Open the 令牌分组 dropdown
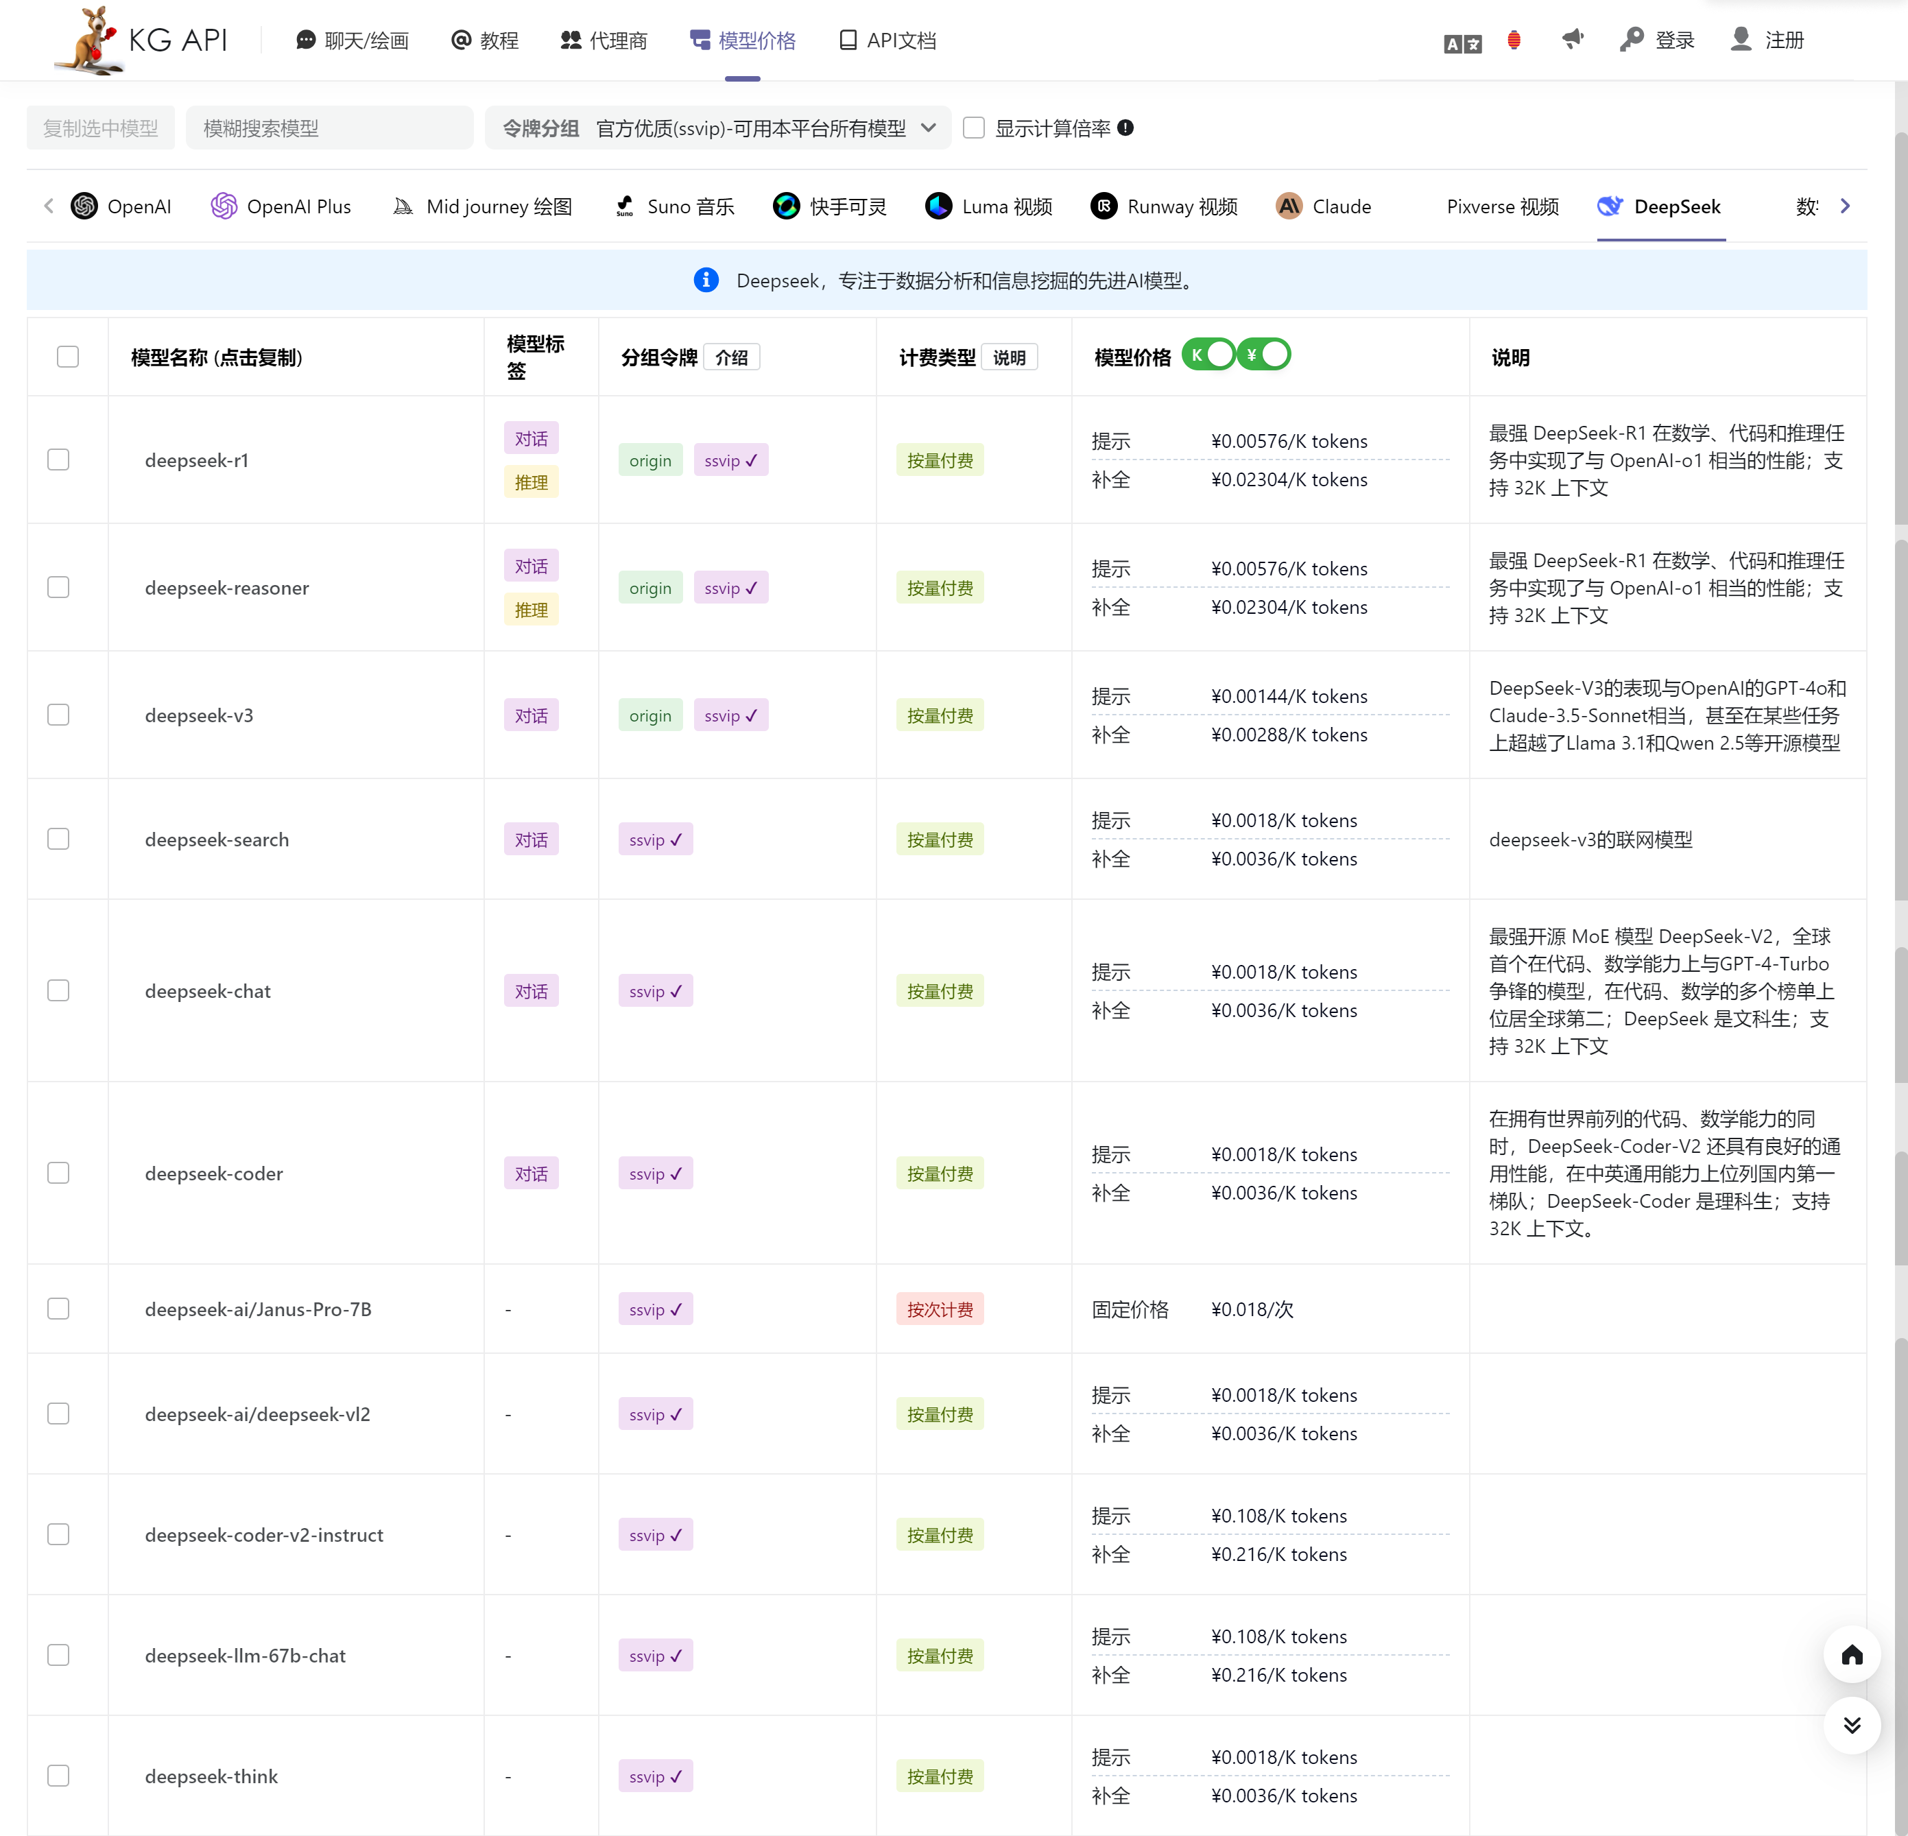The image size is (1908, 1836). click(719, 128)
